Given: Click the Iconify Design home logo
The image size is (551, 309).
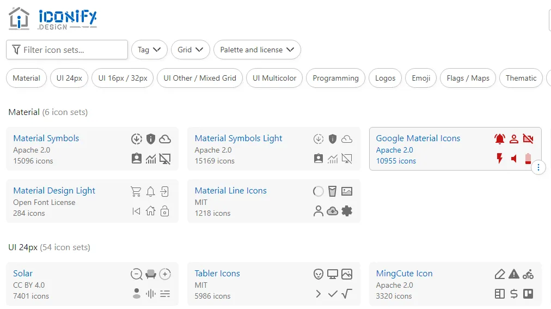Looking at the screenshot, I should tap(52, 19).
